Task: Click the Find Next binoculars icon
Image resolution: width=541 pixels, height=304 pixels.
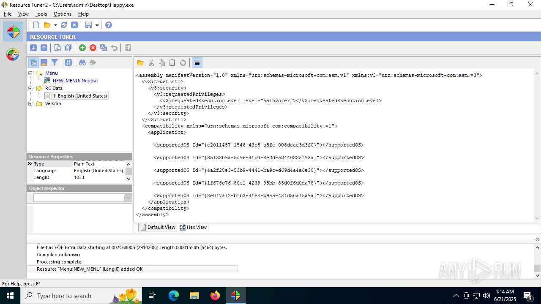Action: click(93, 62)
